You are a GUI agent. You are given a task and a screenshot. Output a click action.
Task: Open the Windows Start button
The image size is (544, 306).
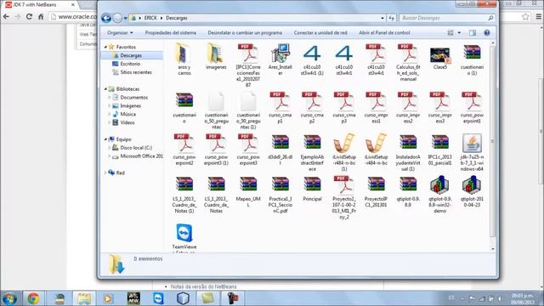point(9,298)
